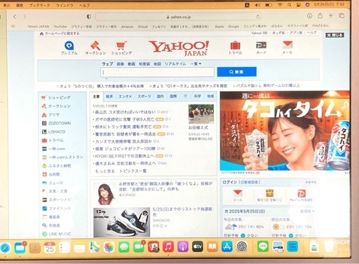Viewport: 359px width, 264px height.
Task: Open LINE app in the Dock
Action: point(263,246)
